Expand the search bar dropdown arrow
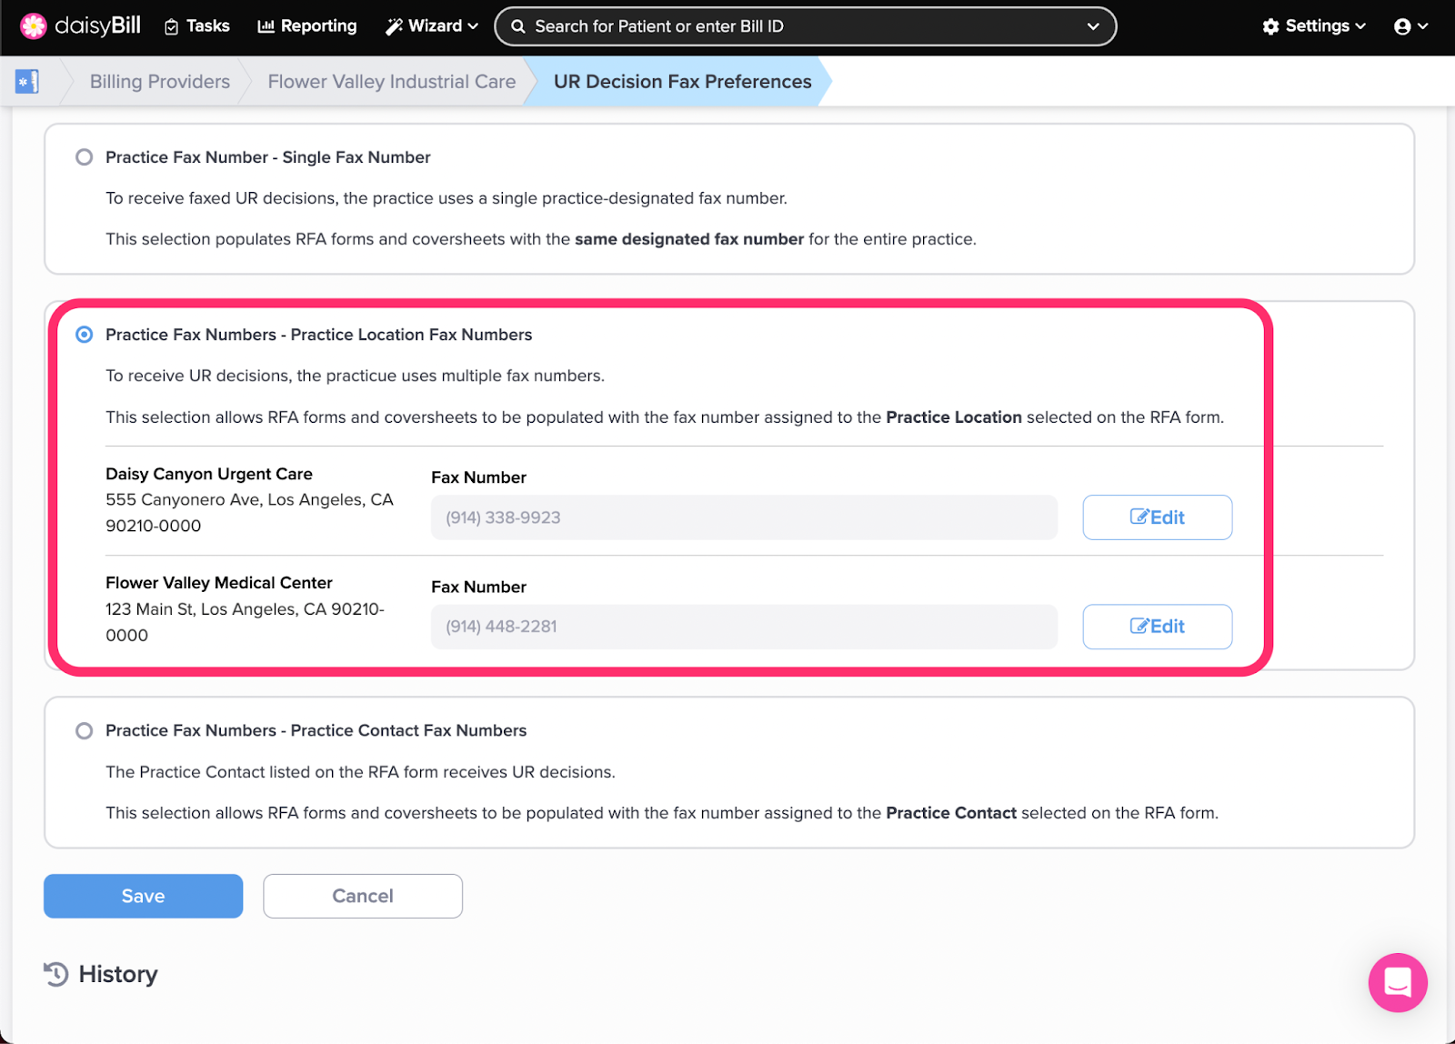The image size is (1455, 1044). coord(1093,26)
